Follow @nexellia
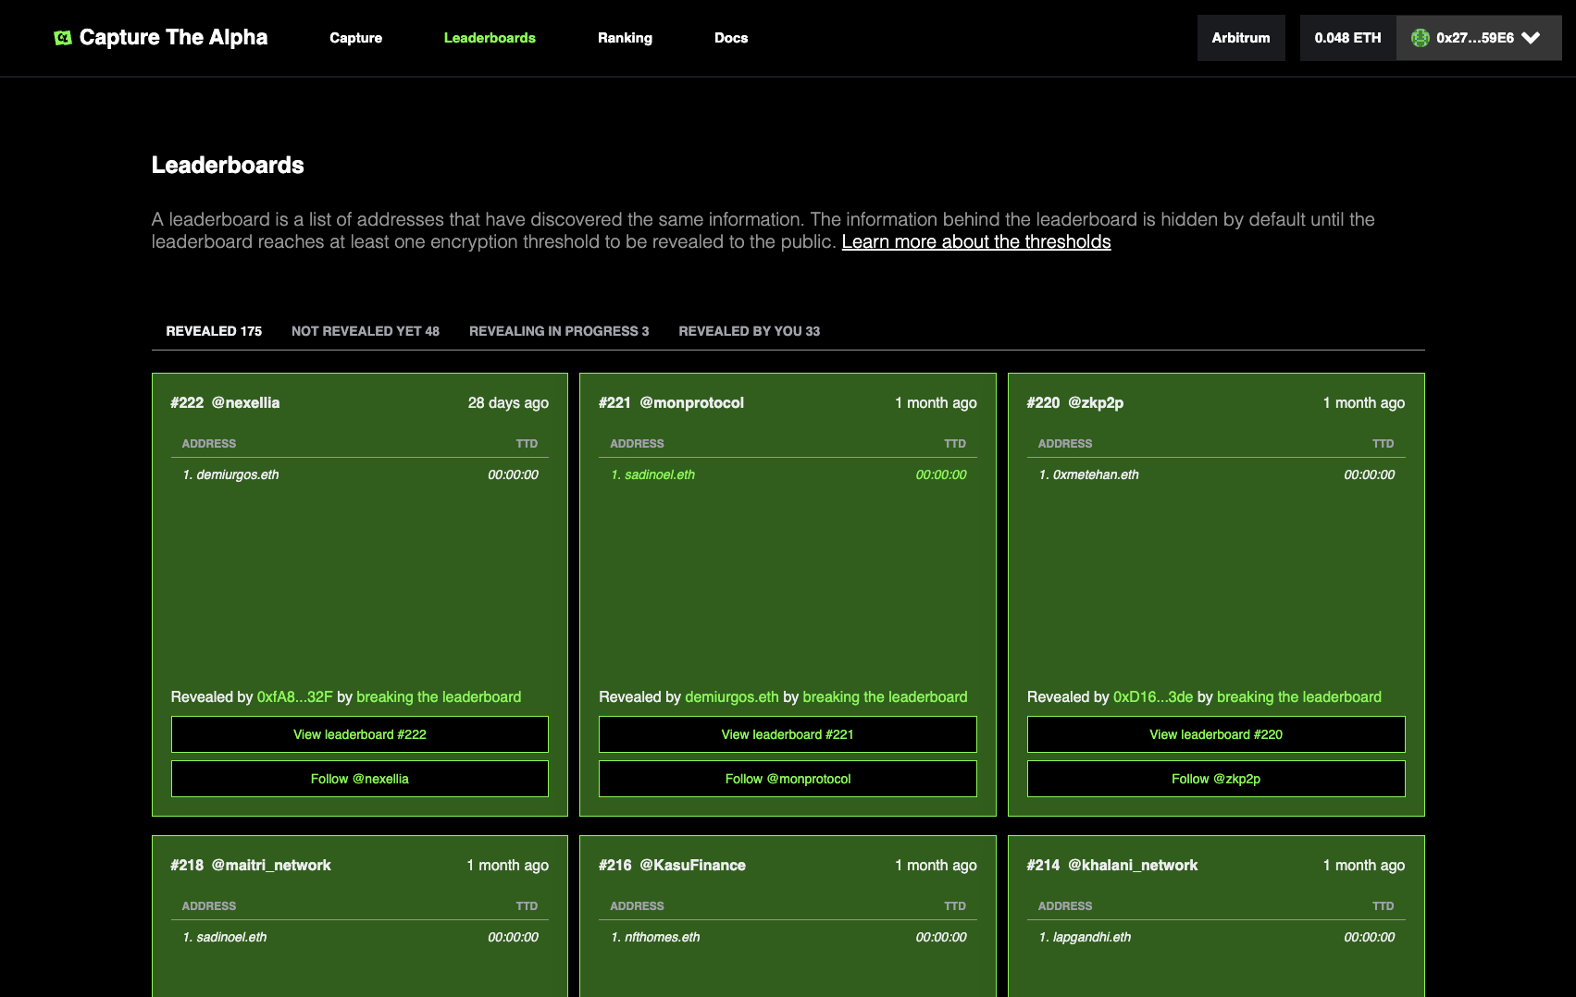The width and height of the screenshot is (1576, 997). pyautogui.click(x=359, y=779)
